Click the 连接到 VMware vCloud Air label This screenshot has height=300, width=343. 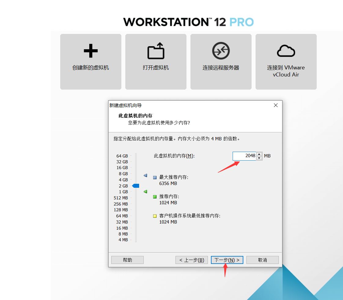tap(286, 71)
